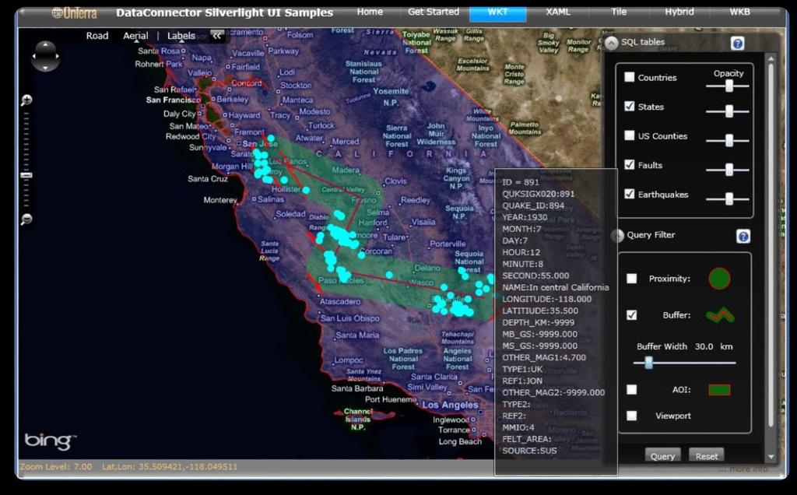
Task: Open Query Filter help icon
Action: click(x=743, y=237)
